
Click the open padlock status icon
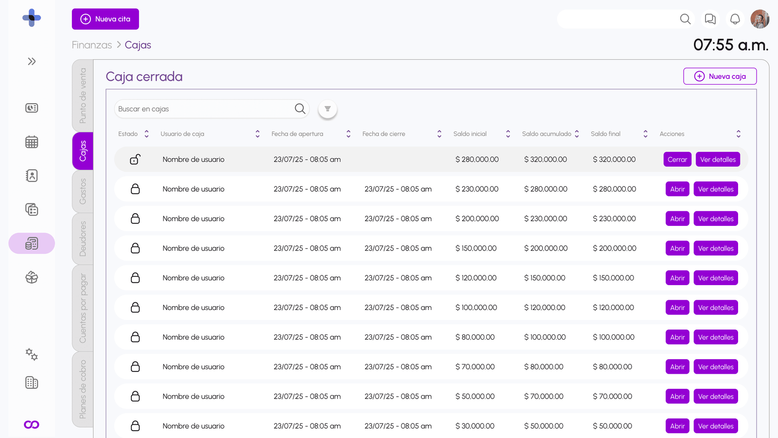135,159
